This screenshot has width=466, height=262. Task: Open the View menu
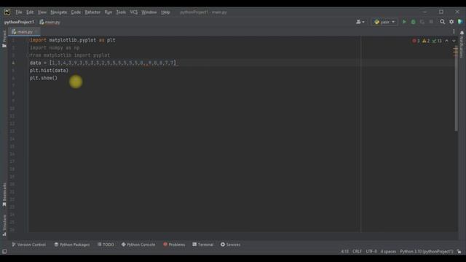click(42, 12)
